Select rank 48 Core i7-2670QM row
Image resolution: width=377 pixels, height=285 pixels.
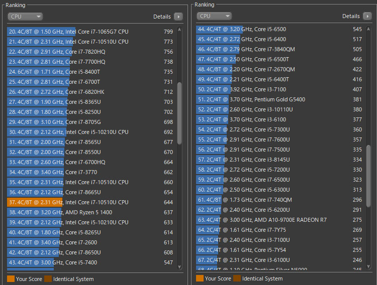[280, 69]
